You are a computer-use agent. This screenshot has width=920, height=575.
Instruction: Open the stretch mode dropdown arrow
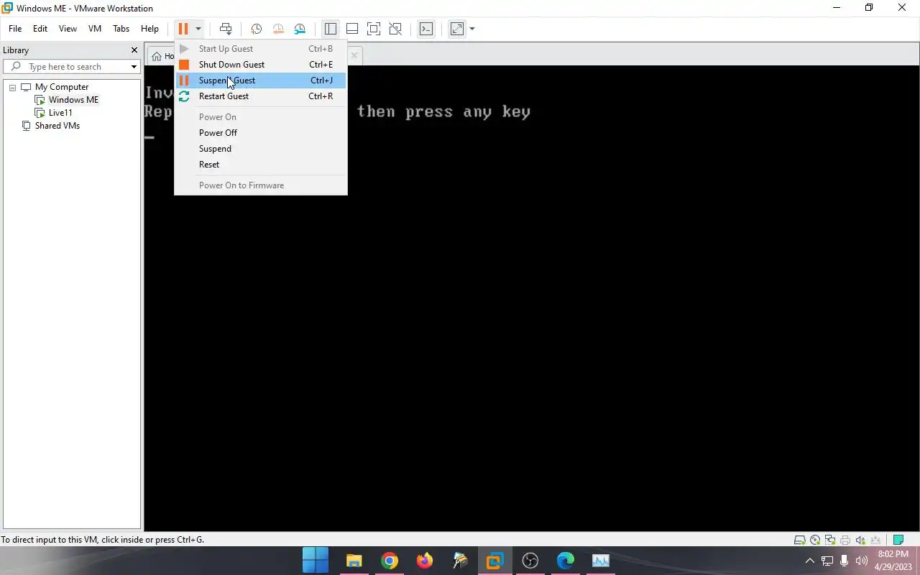[472, 29]
